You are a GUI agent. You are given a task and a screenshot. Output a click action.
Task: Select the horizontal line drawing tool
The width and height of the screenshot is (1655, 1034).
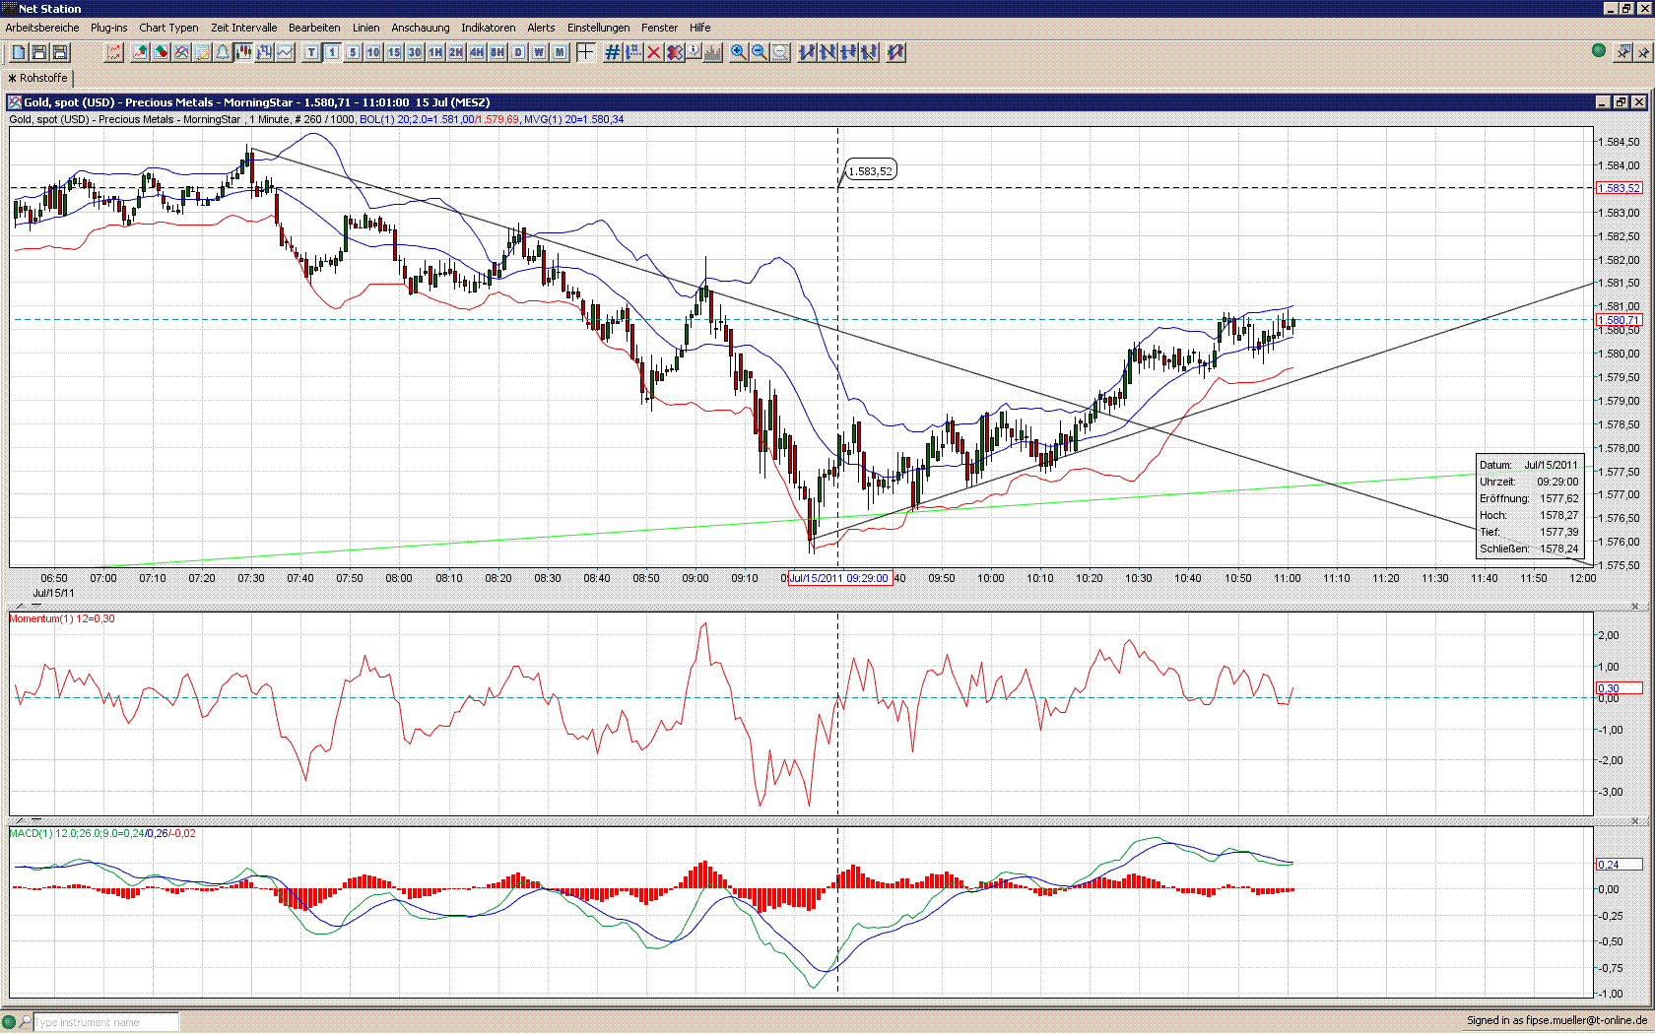pyautogui.click(x=848, y=52)
